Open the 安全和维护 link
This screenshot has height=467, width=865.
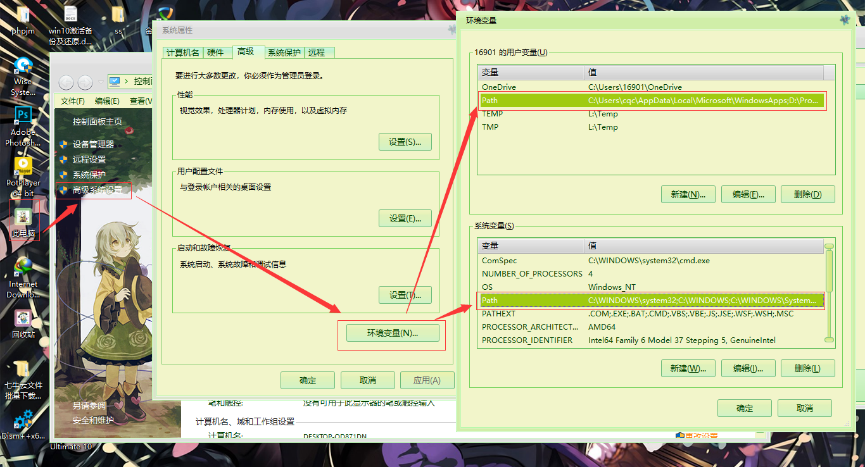pyautogui.click(x=93, y=420)
